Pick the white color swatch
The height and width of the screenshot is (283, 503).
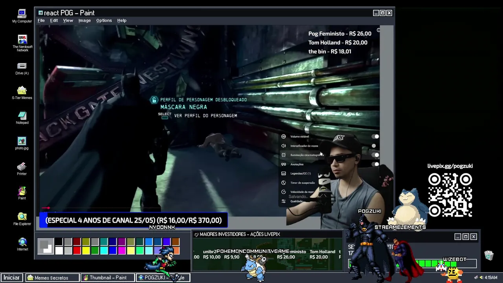(x=59, y=250)
